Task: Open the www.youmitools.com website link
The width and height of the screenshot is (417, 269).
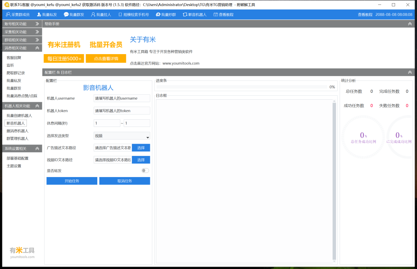Action: [181, 63]
